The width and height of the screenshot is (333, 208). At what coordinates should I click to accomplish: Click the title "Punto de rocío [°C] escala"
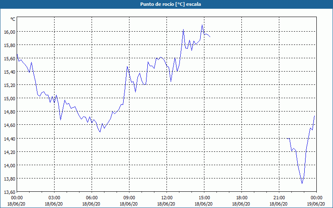point(171,4)
